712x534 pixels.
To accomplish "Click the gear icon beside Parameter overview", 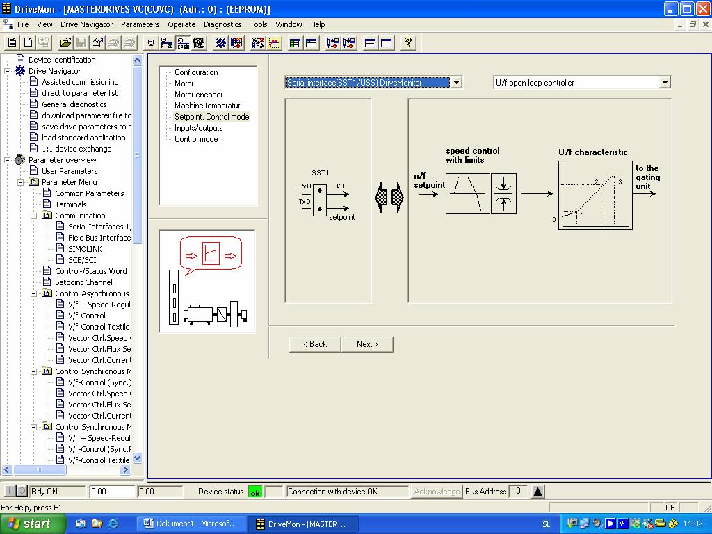I will [20, 160].
